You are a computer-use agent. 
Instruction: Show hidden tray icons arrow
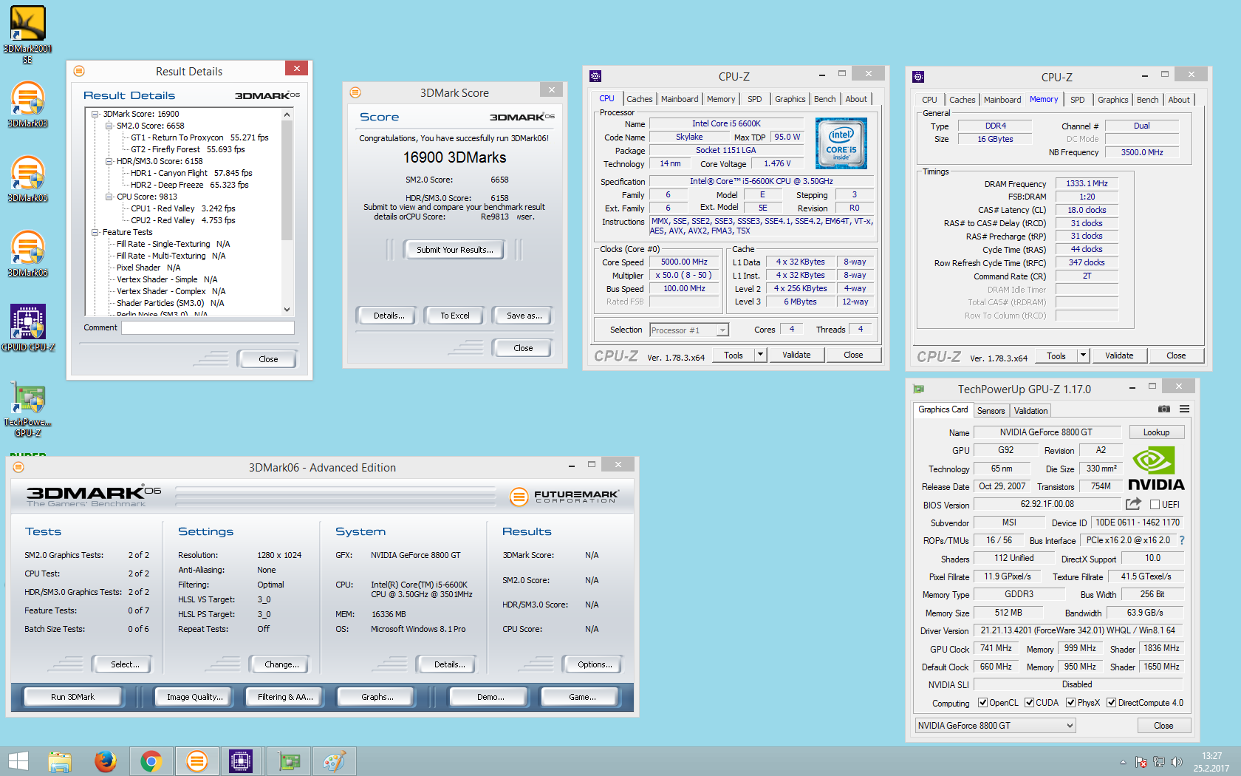point(1123,762)
